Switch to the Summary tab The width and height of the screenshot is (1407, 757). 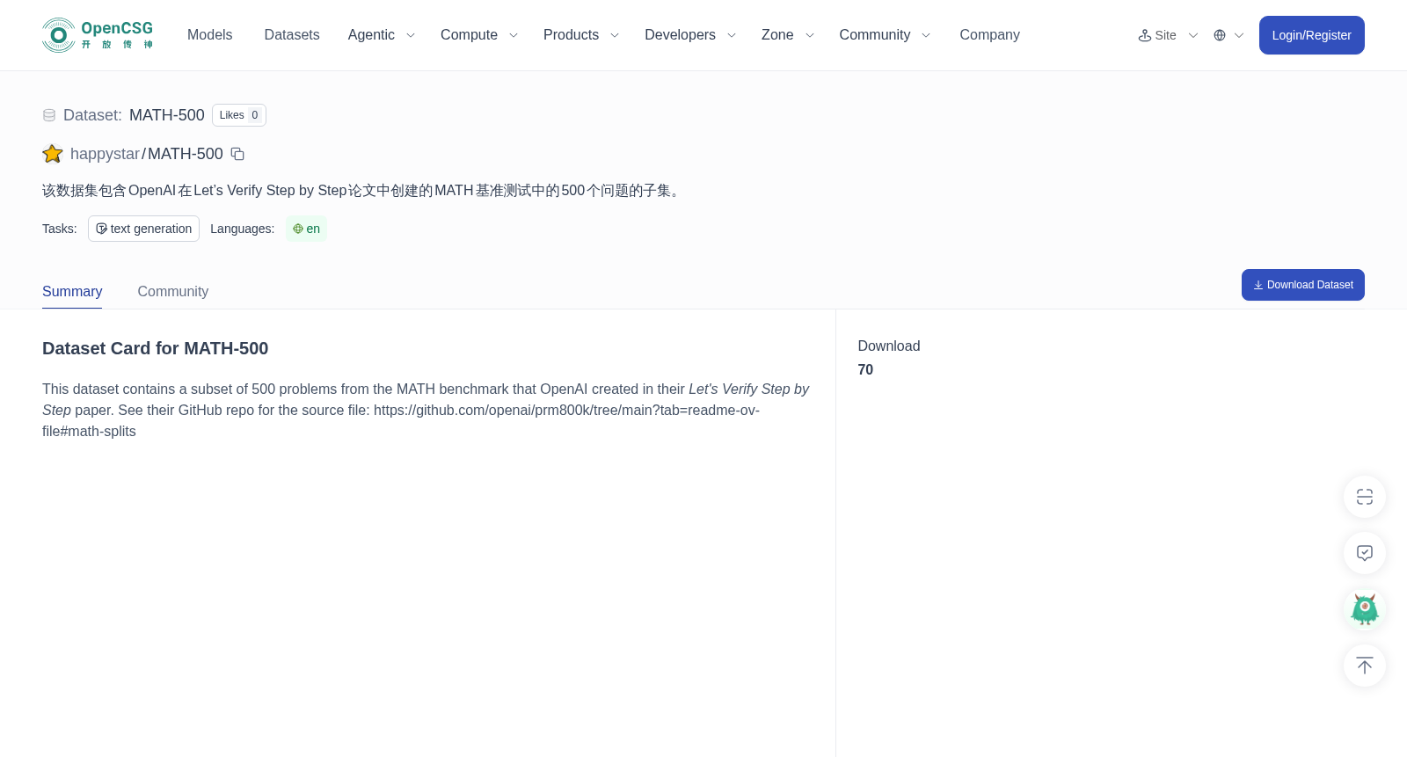point(72,291)
